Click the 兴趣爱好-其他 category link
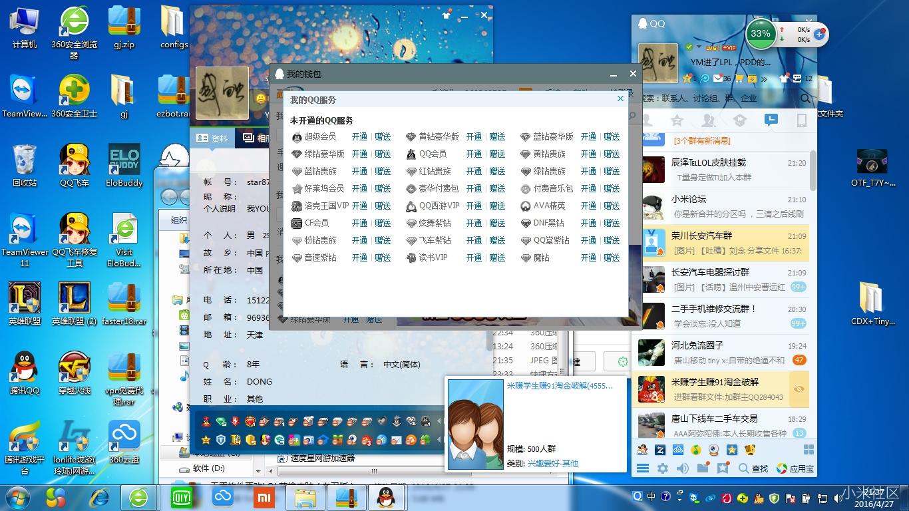This screenshot has width=909, height=511. point(553,463)
